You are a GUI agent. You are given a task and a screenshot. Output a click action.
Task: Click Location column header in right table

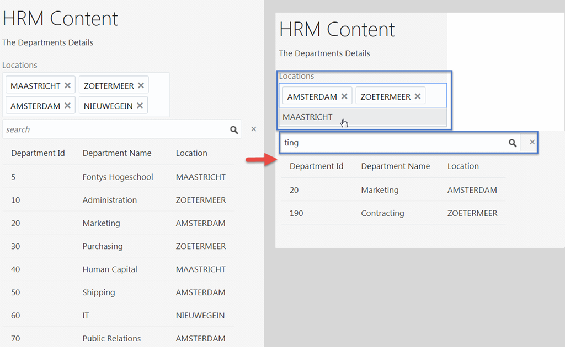tap(463, 166)
